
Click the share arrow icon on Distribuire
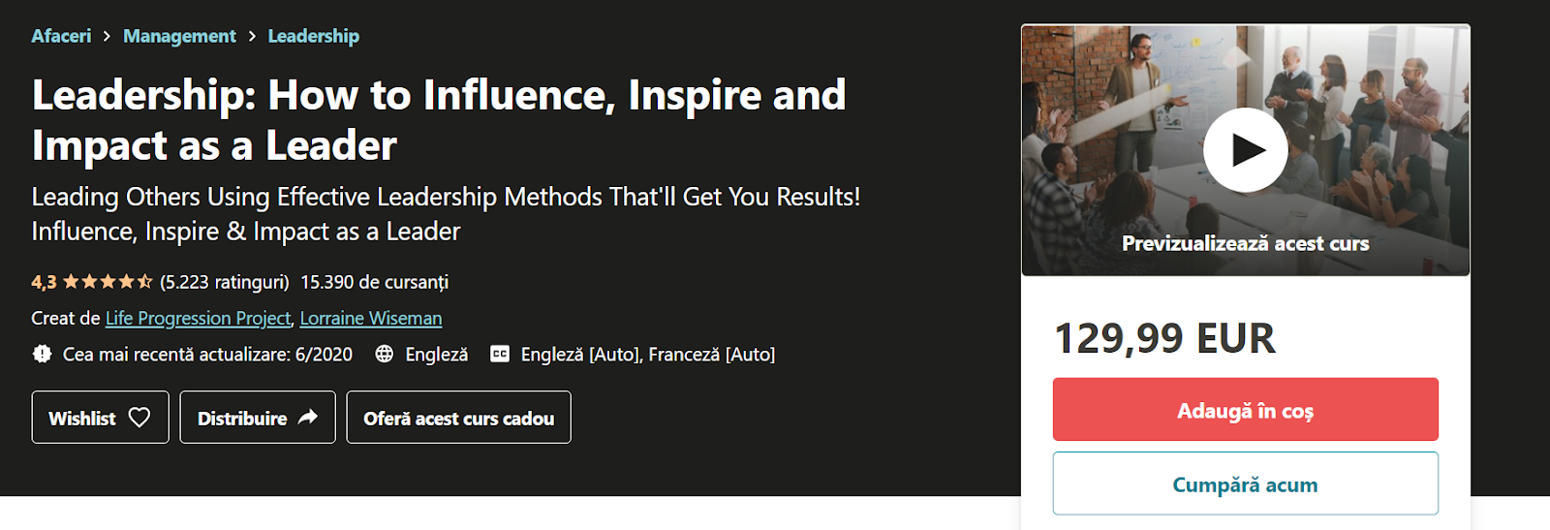[308, 418]
